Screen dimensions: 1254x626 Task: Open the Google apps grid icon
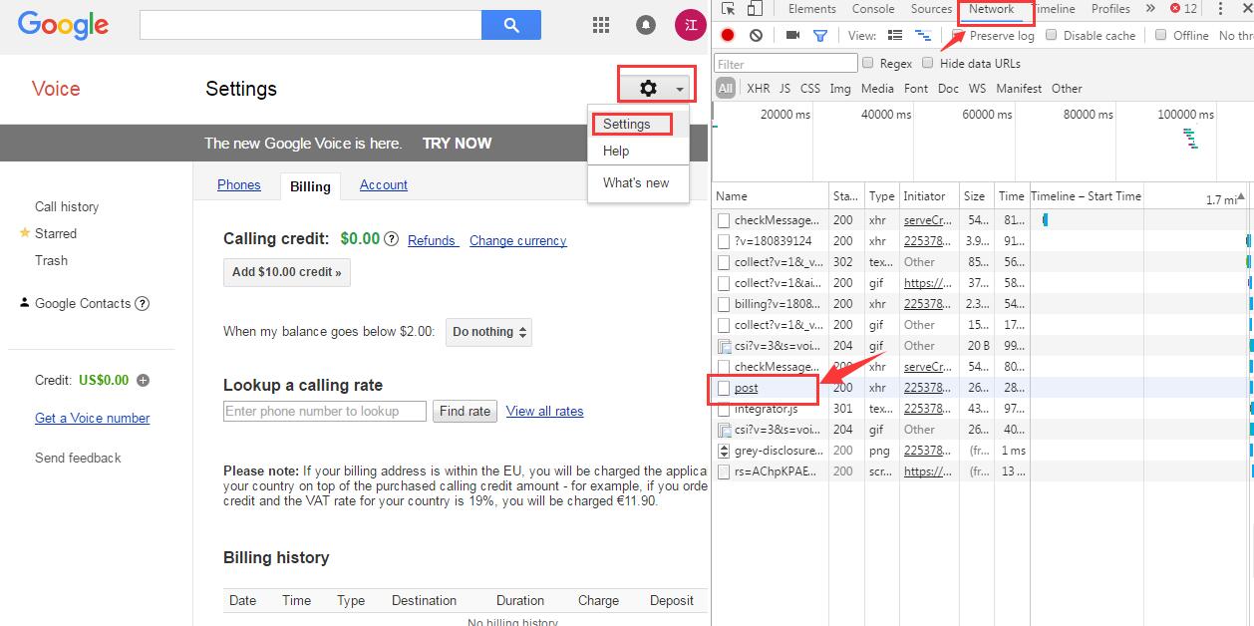click(x=601, y=25)
